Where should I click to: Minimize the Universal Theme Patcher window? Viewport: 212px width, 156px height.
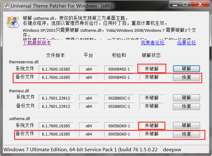[175, 4]
